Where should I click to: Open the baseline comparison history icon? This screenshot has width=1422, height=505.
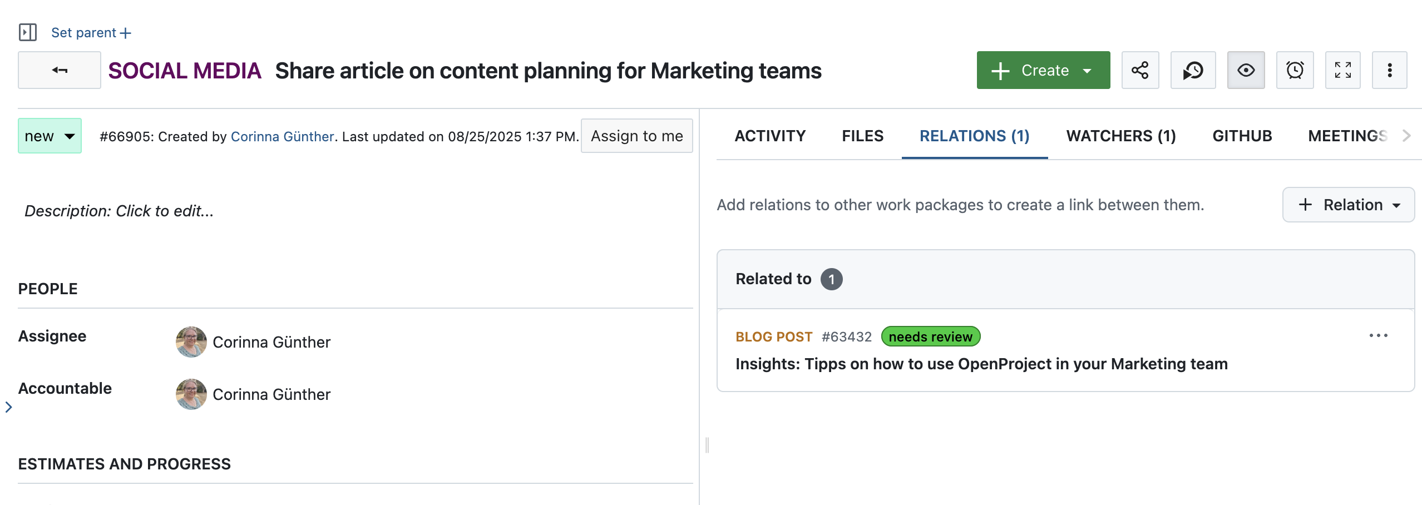pyautogui.click(x=1192, y=70)
